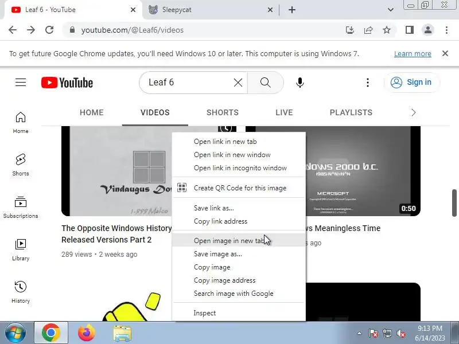Bookmark this tab with the star icon
The height and width of the screenshot is (344, 459).
(x=387, y=30)
